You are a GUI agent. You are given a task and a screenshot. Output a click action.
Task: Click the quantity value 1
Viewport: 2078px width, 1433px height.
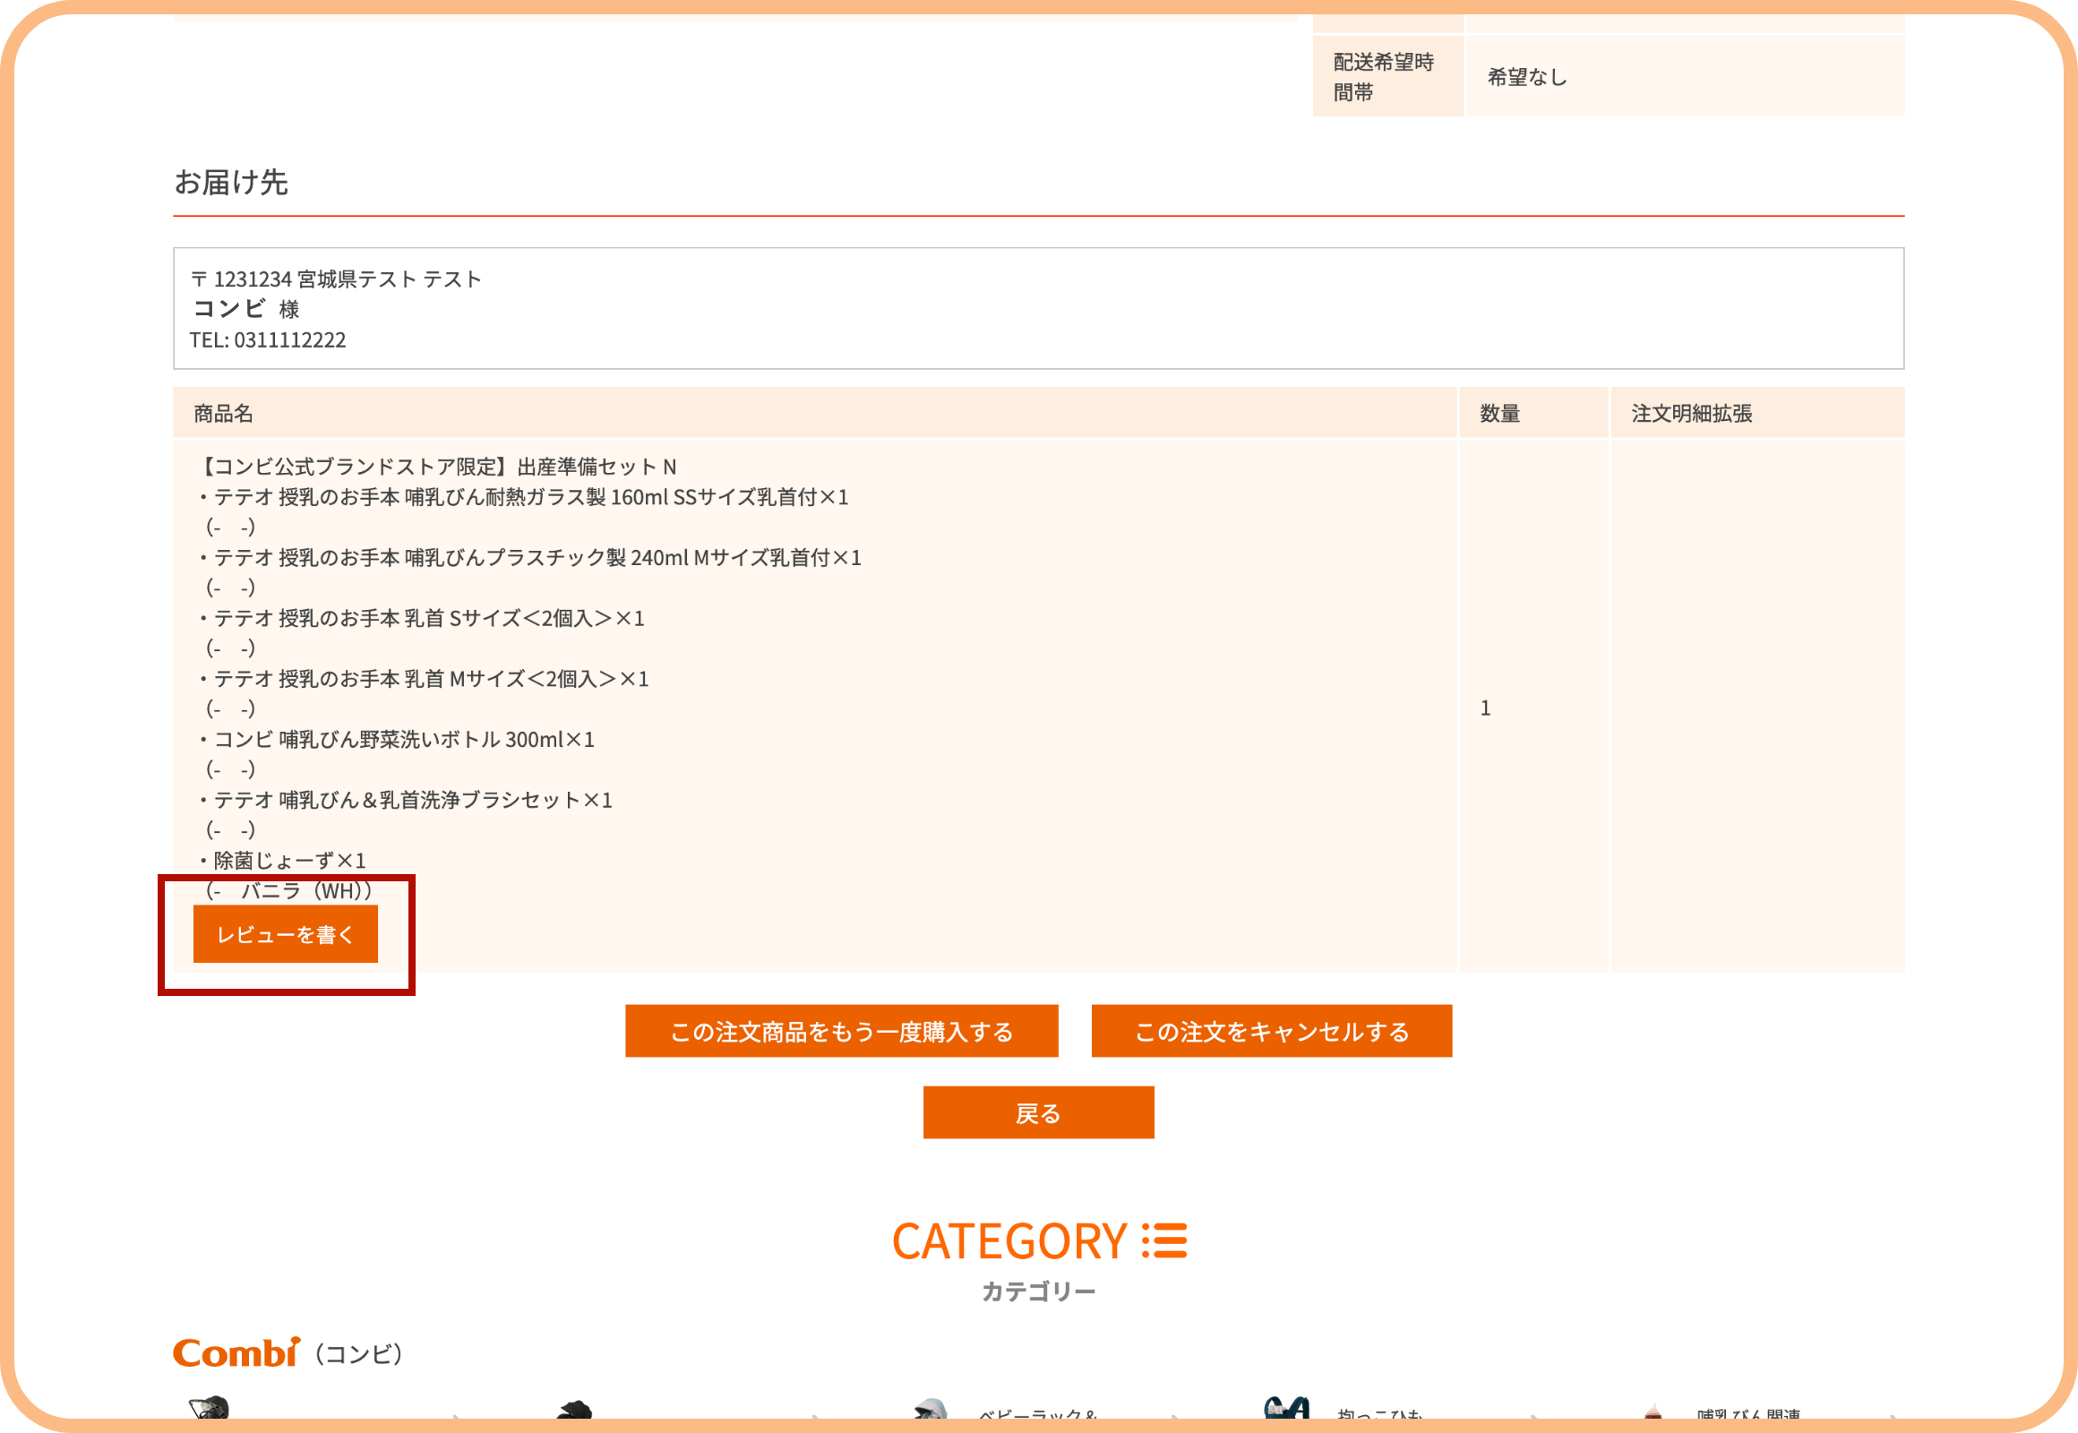pyautogui.click(x=1485, y=708)
